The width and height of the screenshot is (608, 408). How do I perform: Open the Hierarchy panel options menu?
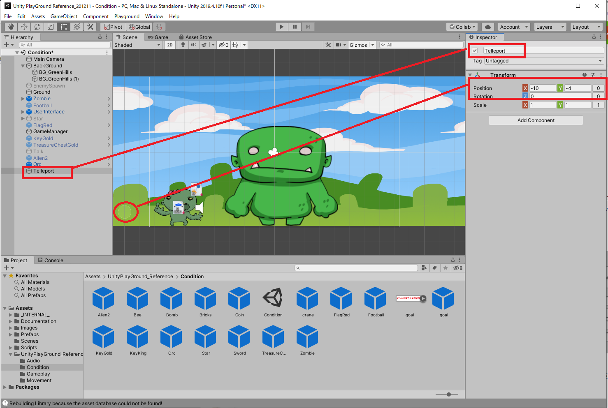107,37
